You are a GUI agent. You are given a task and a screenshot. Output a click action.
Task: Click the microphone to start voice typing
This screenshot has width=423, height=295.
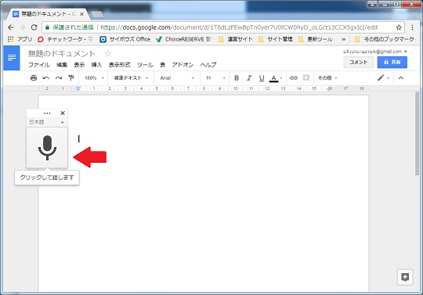47,148
